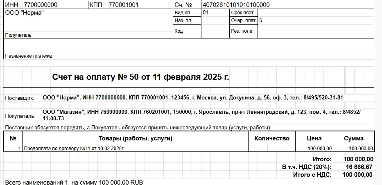The height and width of the screenshot is (185, 382).
Task: Click the Назначение платежа label
Action: (x=28, y=56)
